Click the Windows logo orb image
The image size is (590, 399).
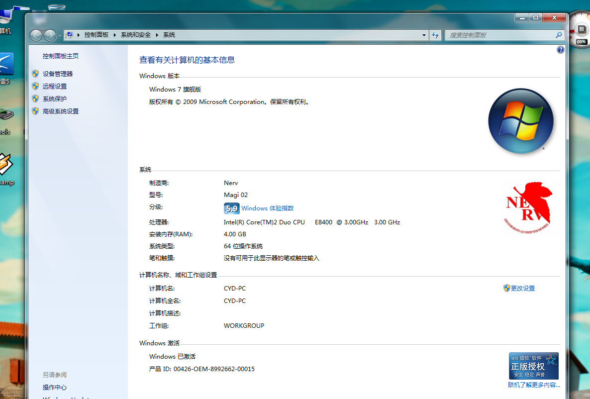tap(521, 121)
